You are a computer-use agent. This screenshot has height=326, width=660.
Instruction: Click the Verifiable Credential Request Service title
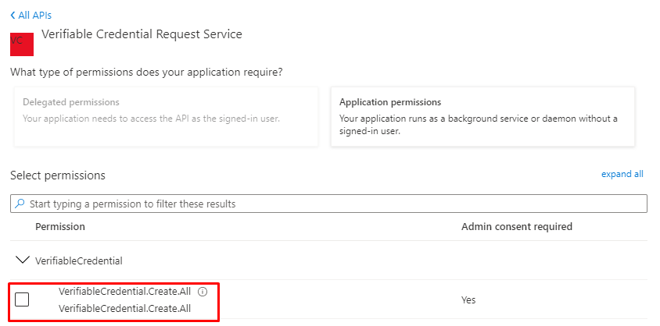pyautogui.click(x=142, y=34)
